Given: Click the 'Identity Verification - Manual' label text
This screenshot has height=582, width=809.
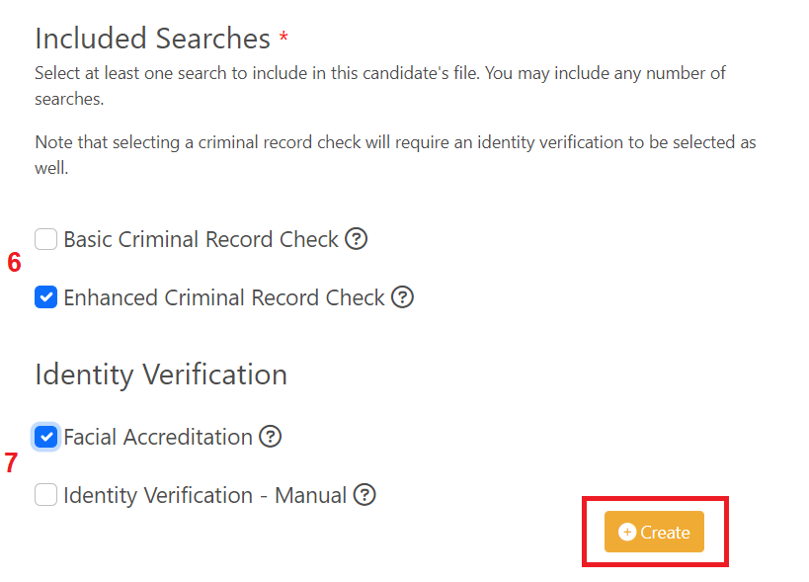Looking at the screenshot, I should [x=204, y=495].
